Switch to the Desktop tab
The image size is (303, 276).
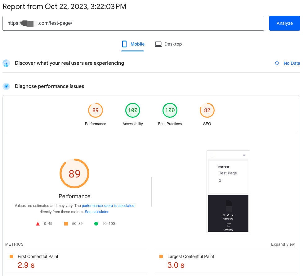[168, 44]
